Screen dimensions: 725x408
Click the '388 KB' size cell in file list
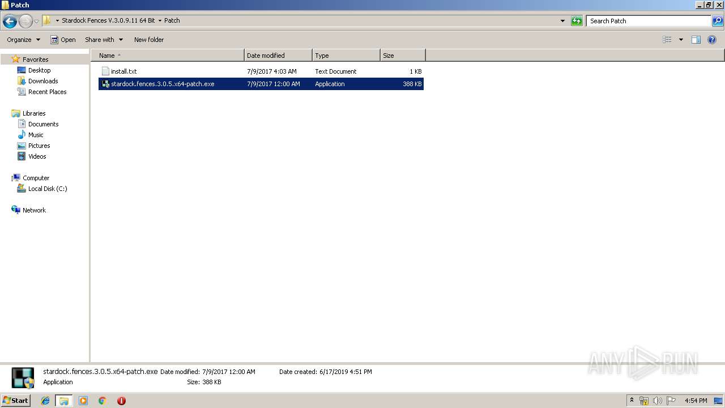click(x=412, y=84)
